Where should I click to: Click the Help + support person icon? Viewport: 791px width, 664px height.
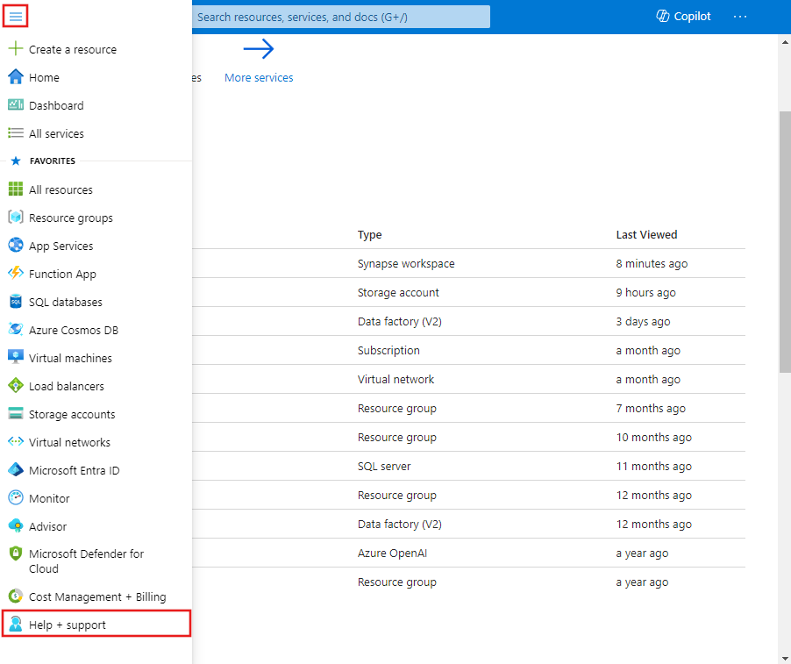[16, 625]
